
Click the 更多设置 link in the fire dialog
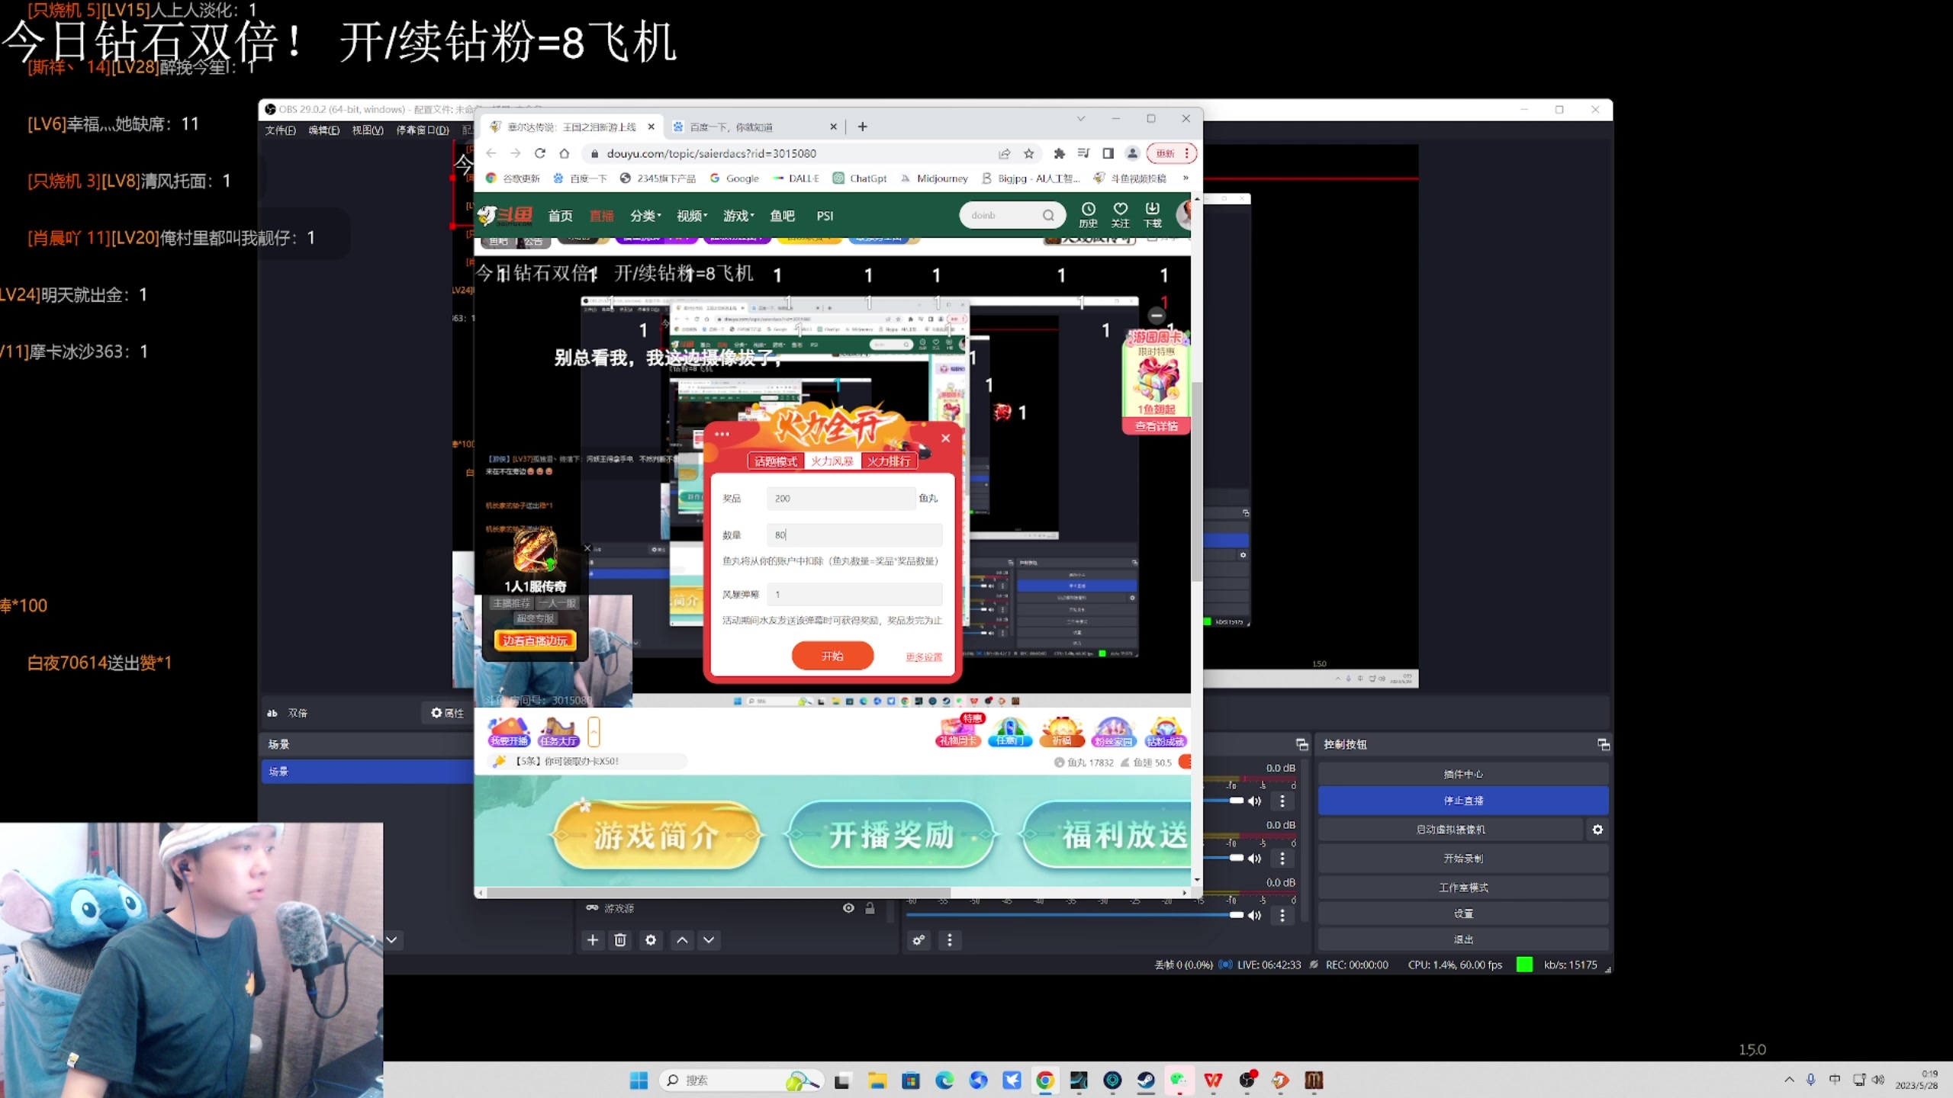pyautogui.click(x=924, y=657)
